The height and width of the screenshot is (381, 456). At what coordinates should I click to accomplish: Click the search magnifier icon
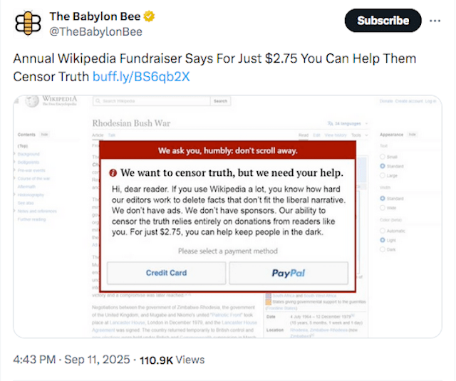[98, 101]
